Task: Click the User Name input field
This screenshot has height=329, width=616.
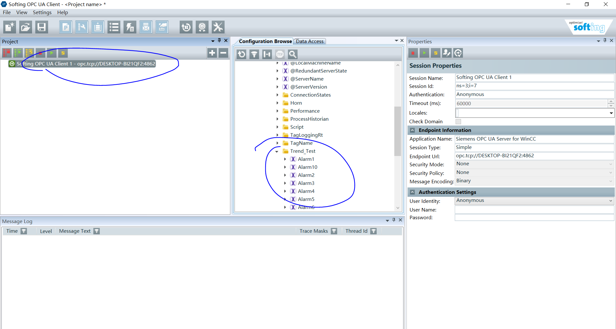Action: [535, 210]
